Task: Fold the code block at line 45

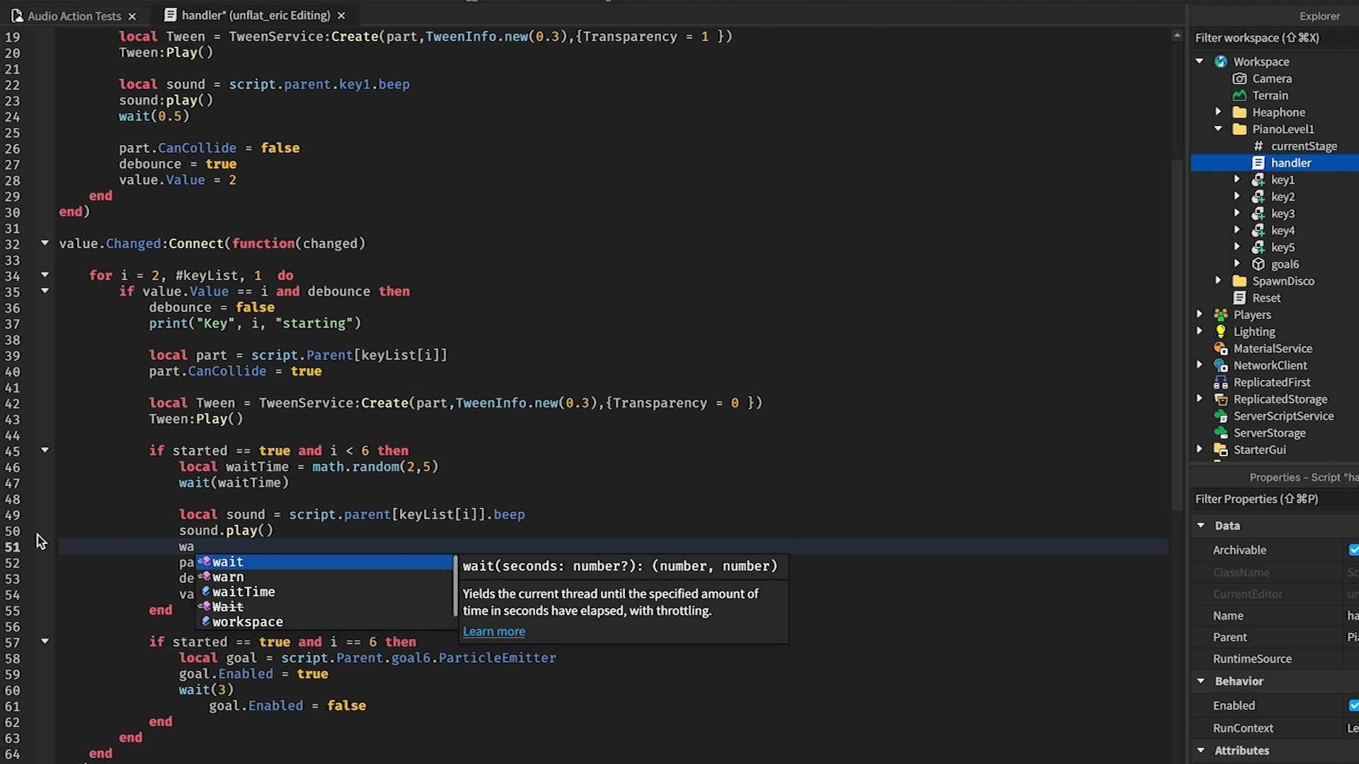Action: (45, 450)
